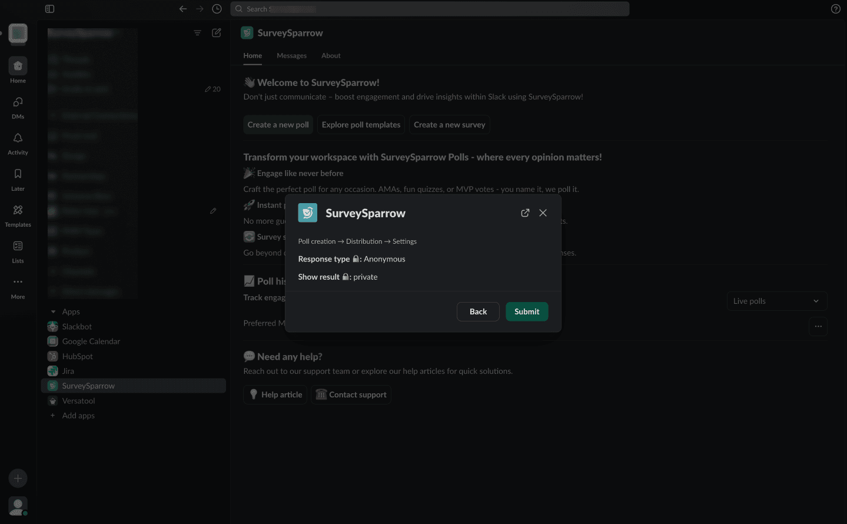The width and height of the screenshot is (847, 524).
Task: Click the Search field
Action: [x=430, y=9]
